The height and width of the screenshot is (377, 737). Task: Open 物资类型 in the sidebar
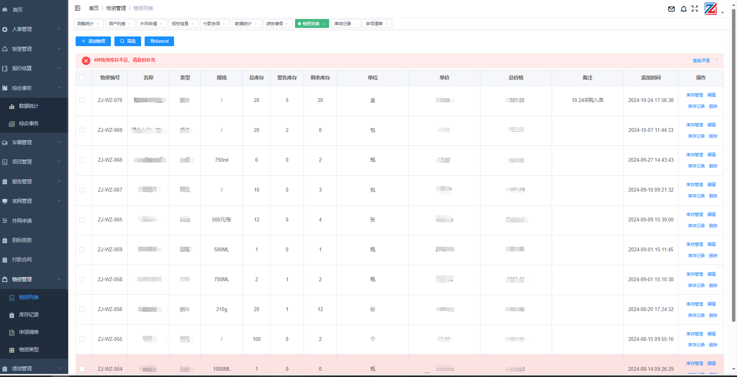point(29,349)
